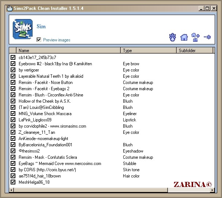Toggle the Preview images checkbox
This screenshot has width=222, height=198.
[39, 40]
